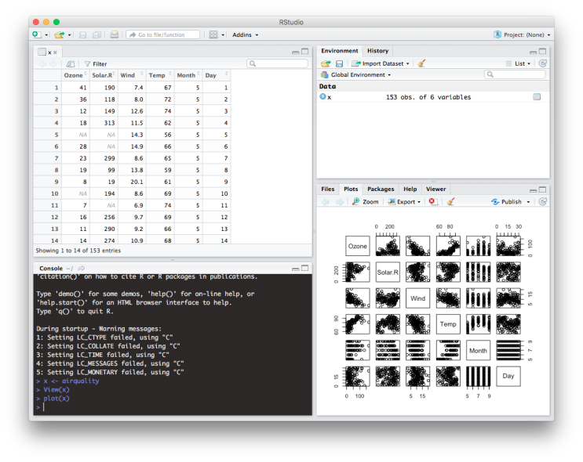Toggle the Filter option in data viewer
The height and width of the screenshot is (462, 583).
tap(95, 64)
